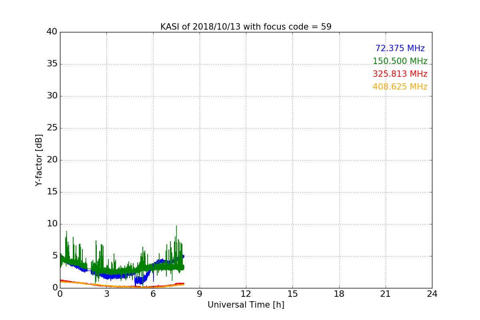Click the blue curve dip near 5 hours

click(x=138, y=280)
